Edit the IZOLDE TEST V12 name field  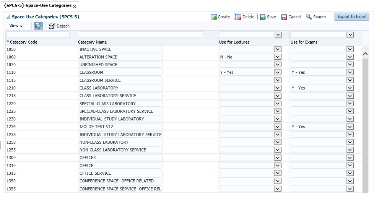[x=120, y=127]
